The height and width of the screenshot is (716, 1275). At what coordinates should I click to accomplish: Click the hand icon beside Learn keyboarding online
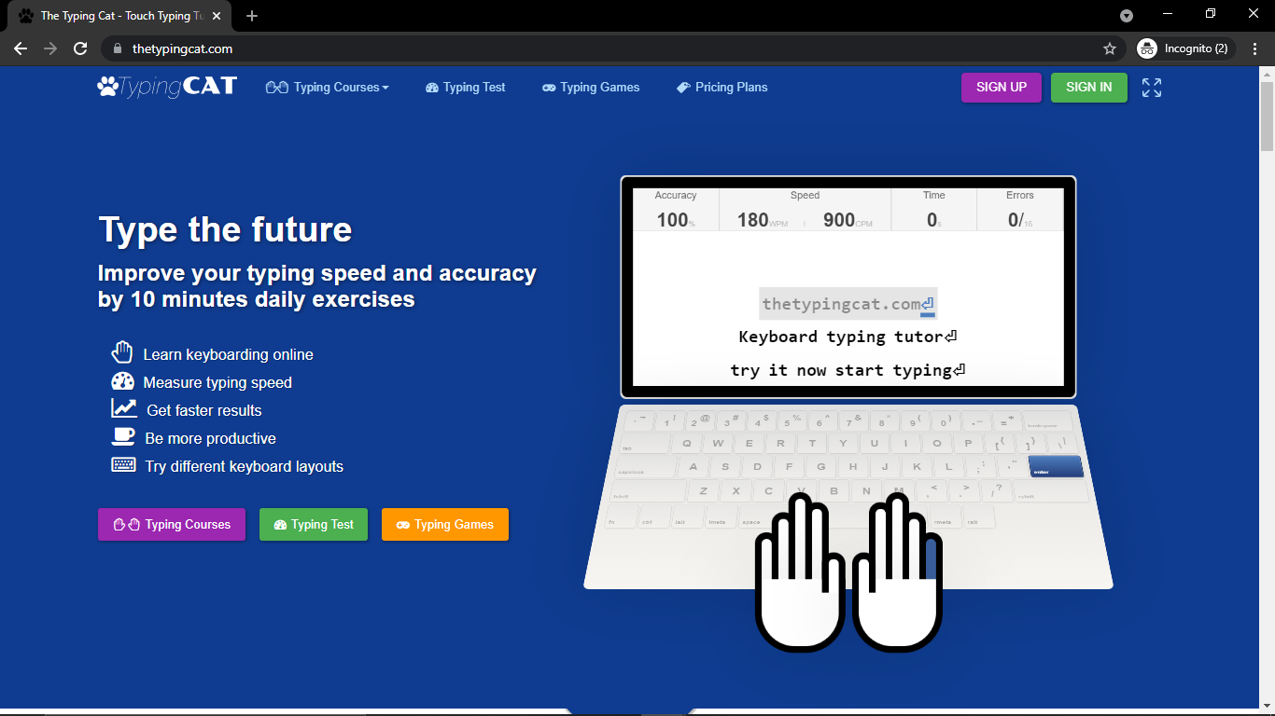click(x=122, y=352)
